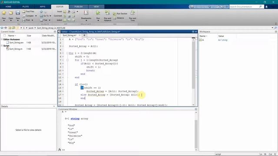Click the comment lines icon
The image size is (278, 156).
point(65,16)
